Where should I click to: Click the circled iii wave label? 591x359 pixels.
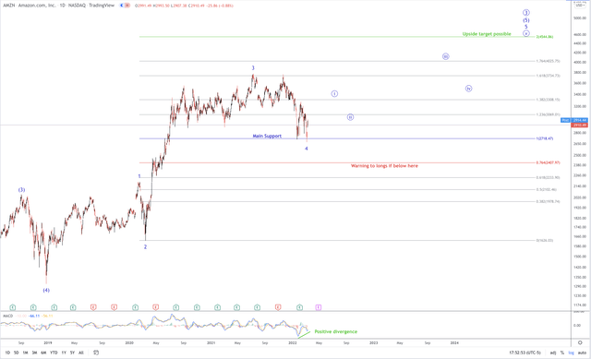445,56
